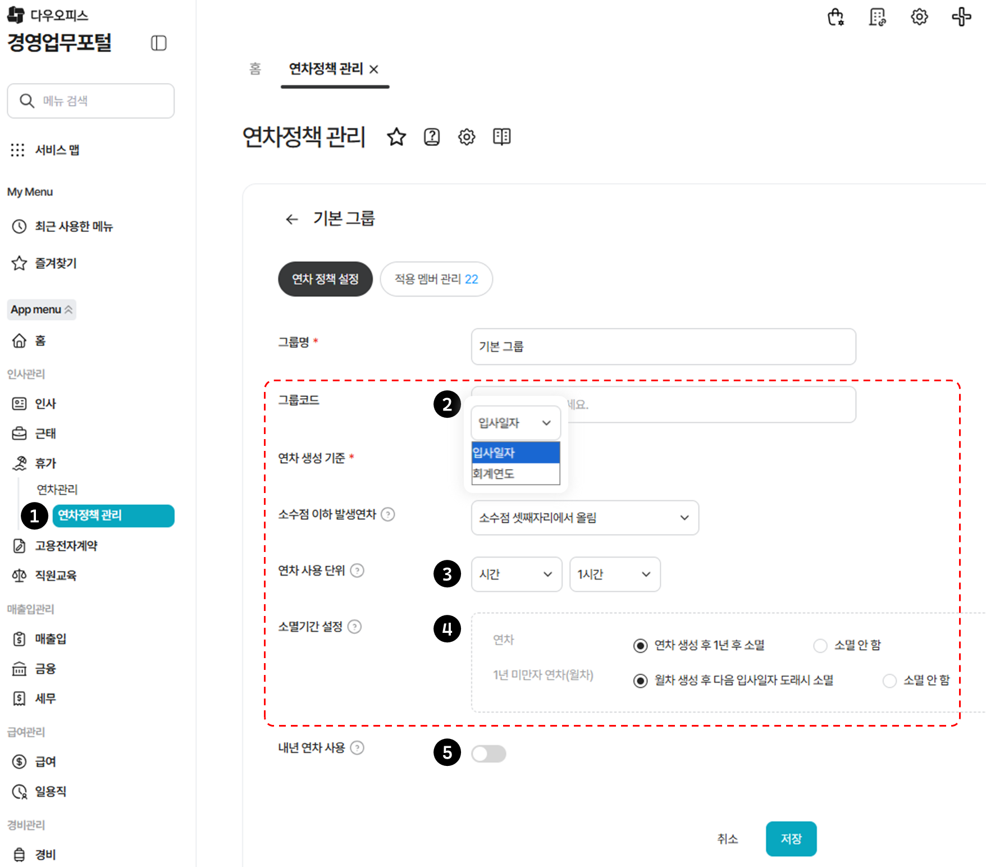Enable the 내년 연차 사용 toggle switch
986x867 pixels.
(489, 754)
